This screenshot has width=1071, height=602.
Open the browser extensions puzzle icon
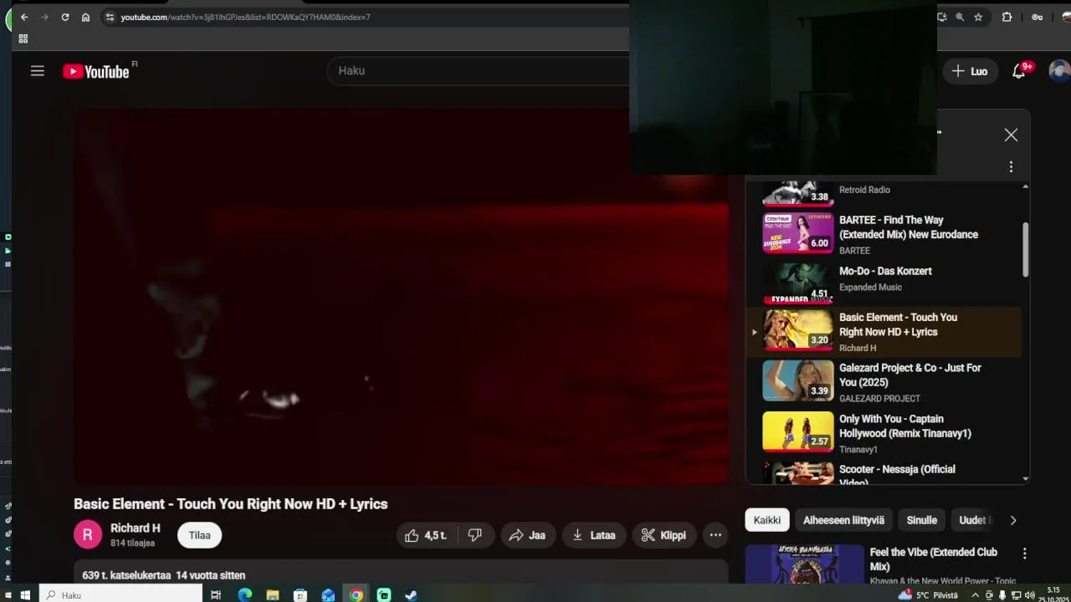[1007, 17]
